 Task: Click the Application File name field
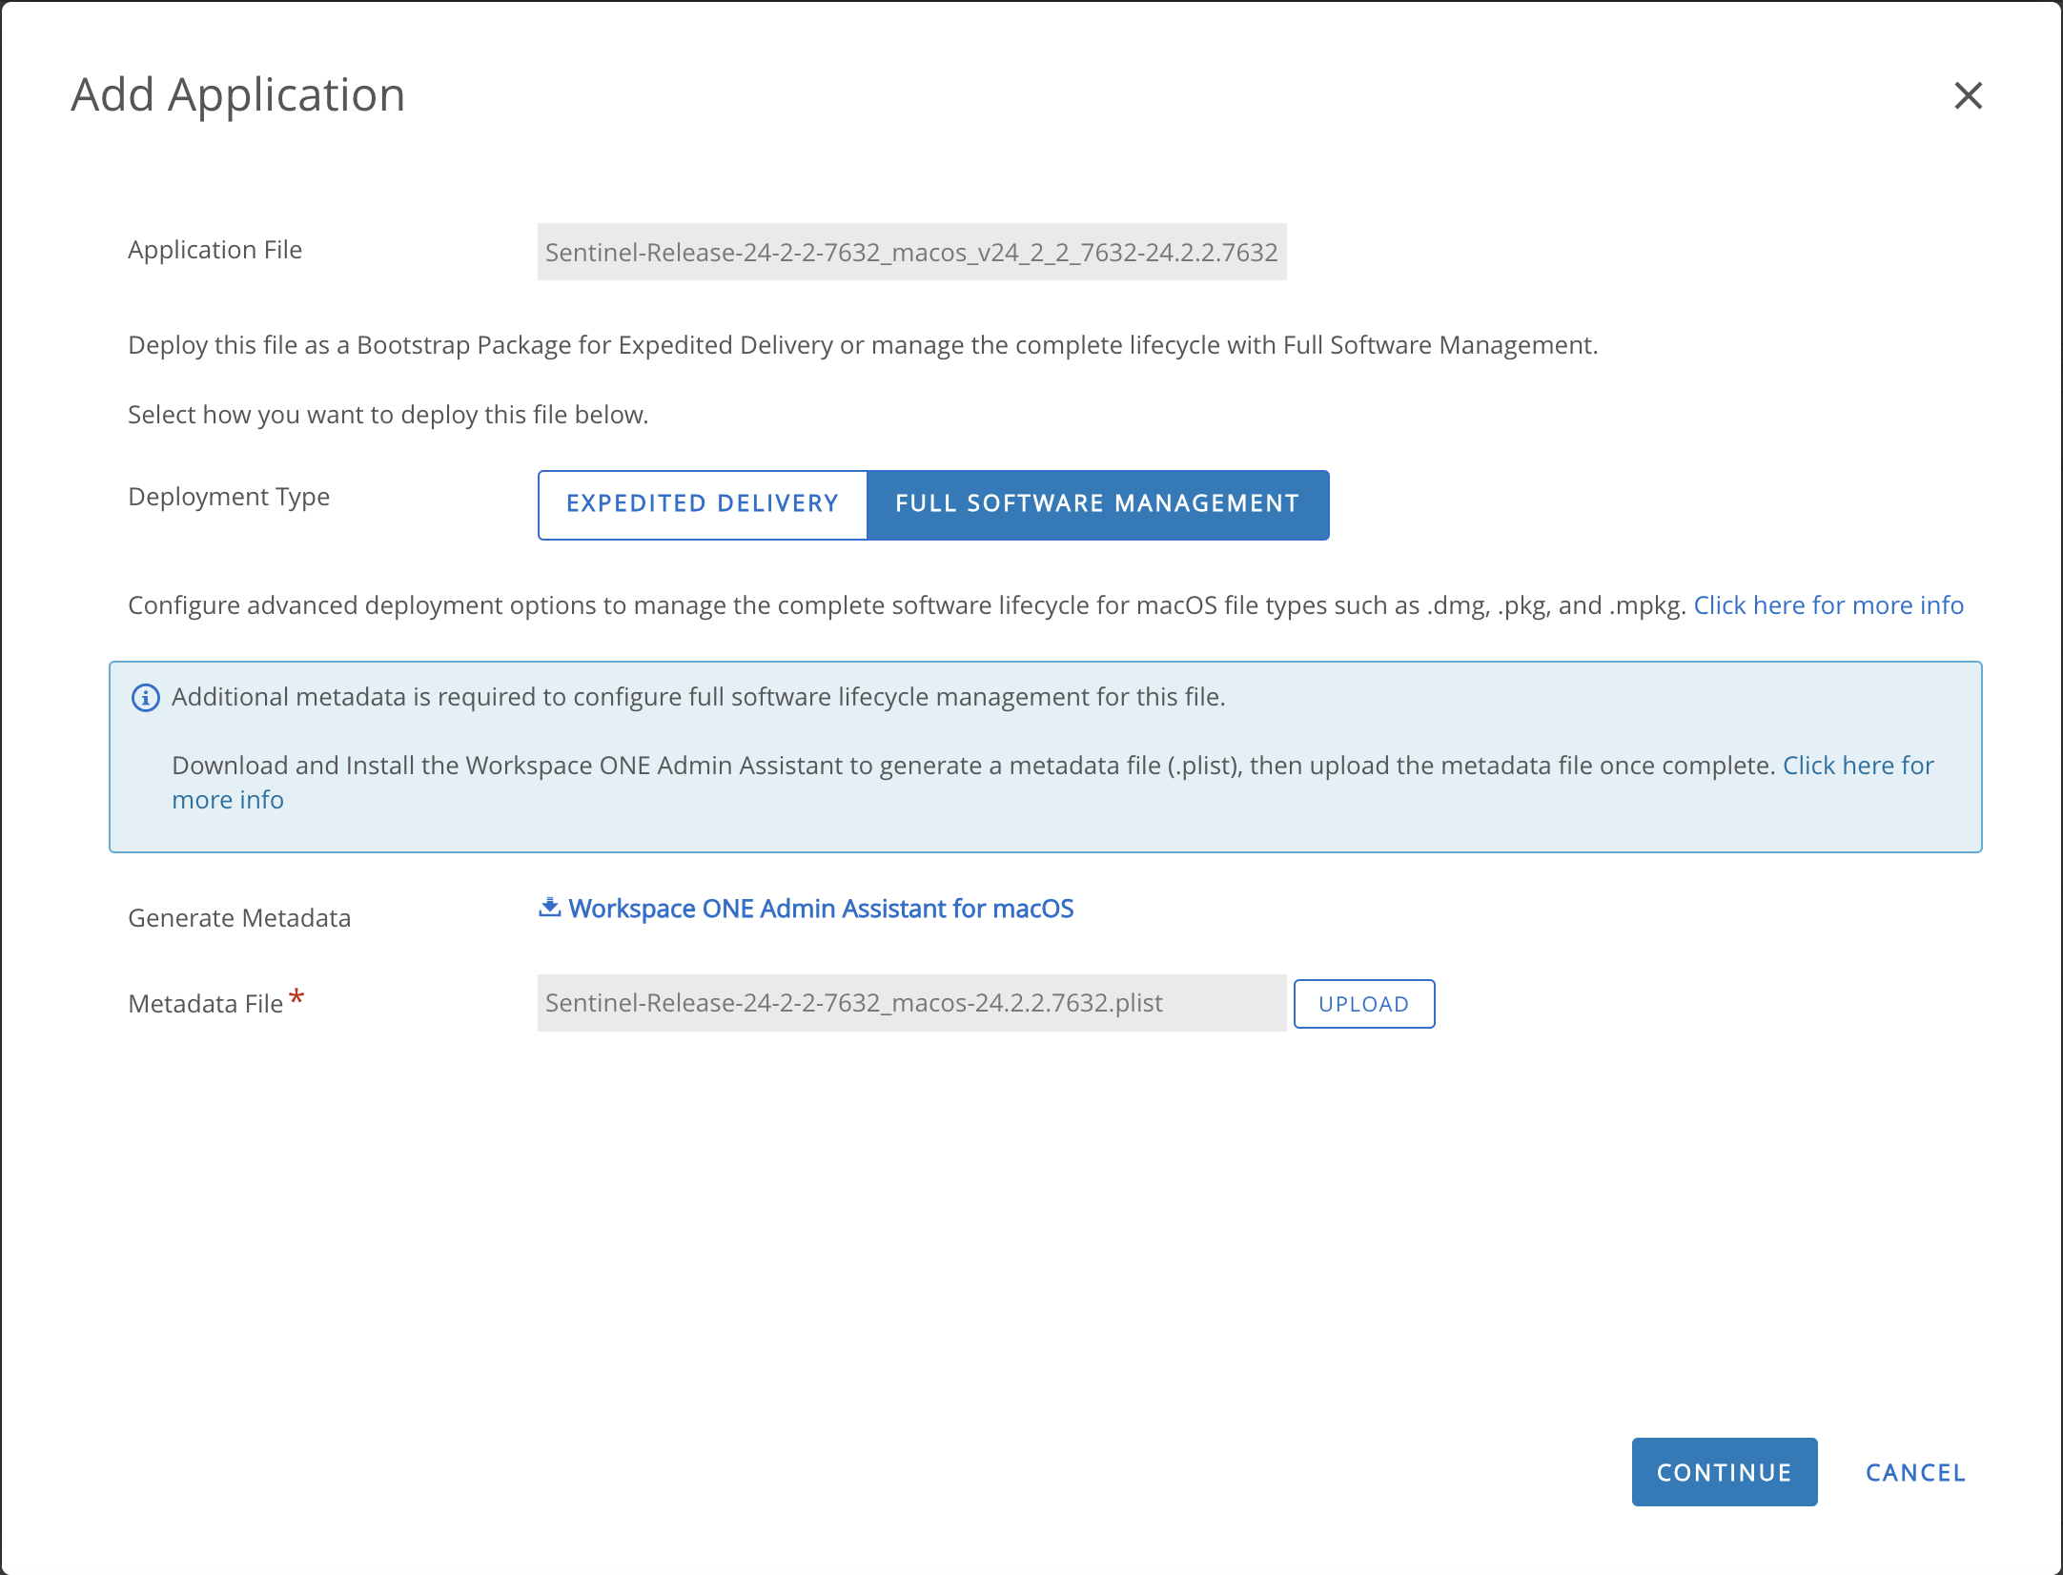(911, 252)
